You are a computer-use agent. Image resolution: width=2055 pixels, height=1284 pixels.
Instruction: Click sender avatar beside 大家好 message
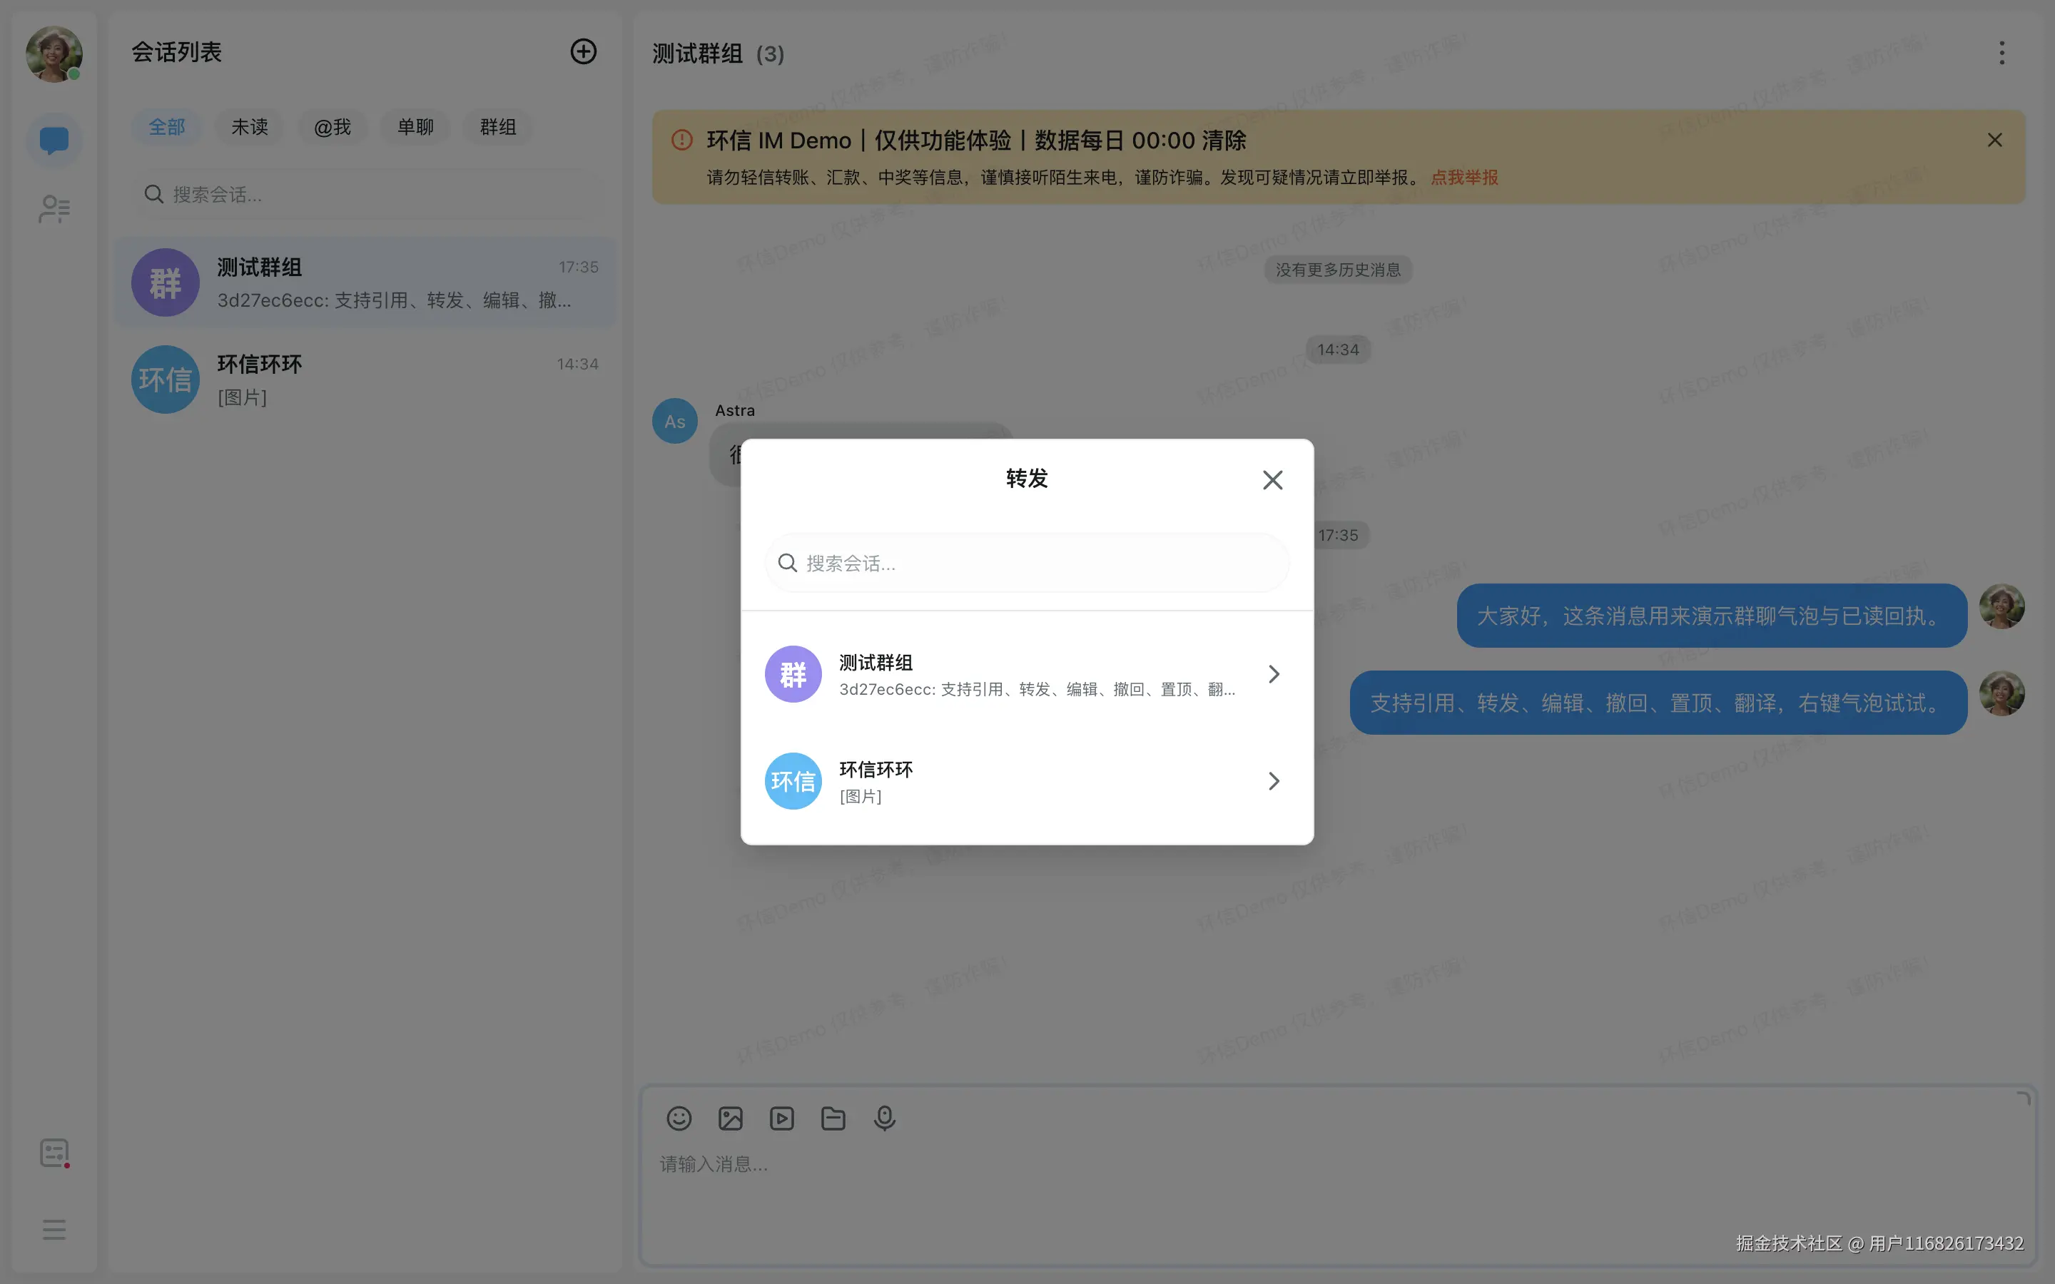[x=2001, y=606]
